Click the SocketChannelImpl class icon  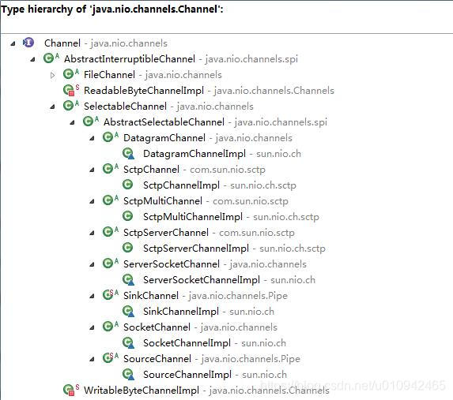pyautogui.click(x=128, y=342)
